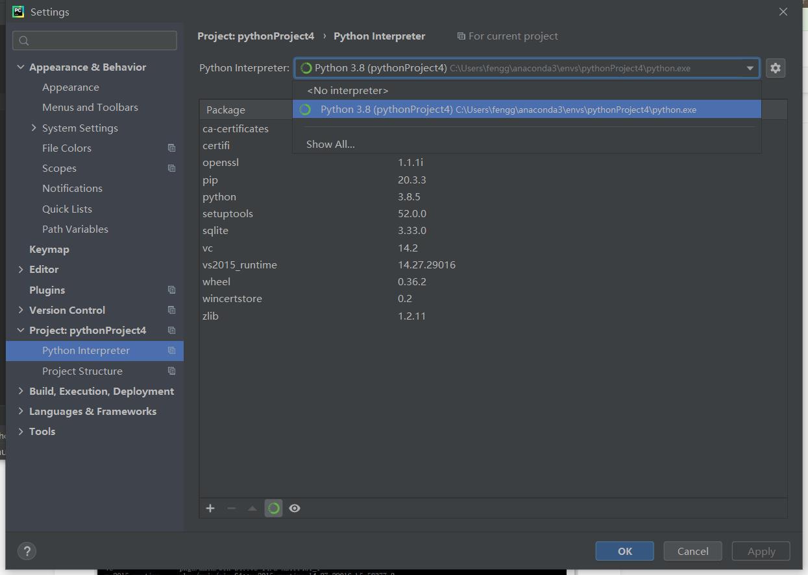Open the Python Interpreter dropdown arrow
The height and width of the screenshot is (575, 808).
(x=750, y=68)
